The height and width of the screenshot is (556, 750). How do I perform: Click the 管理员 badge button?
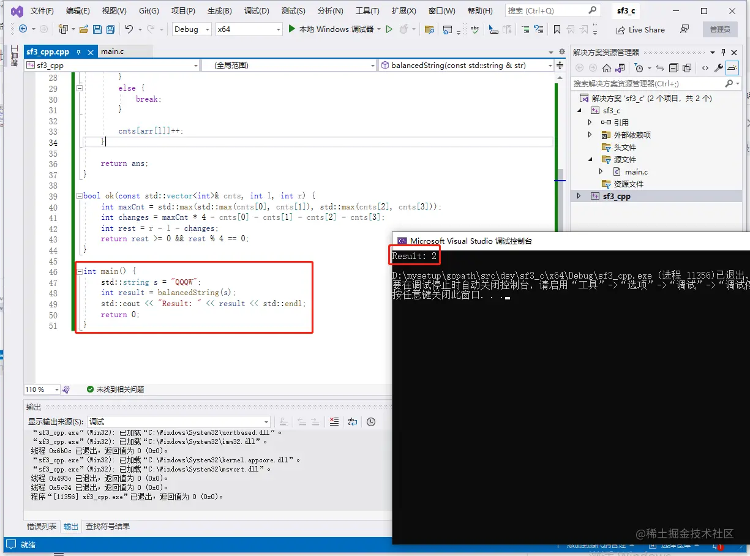(720, 29)
